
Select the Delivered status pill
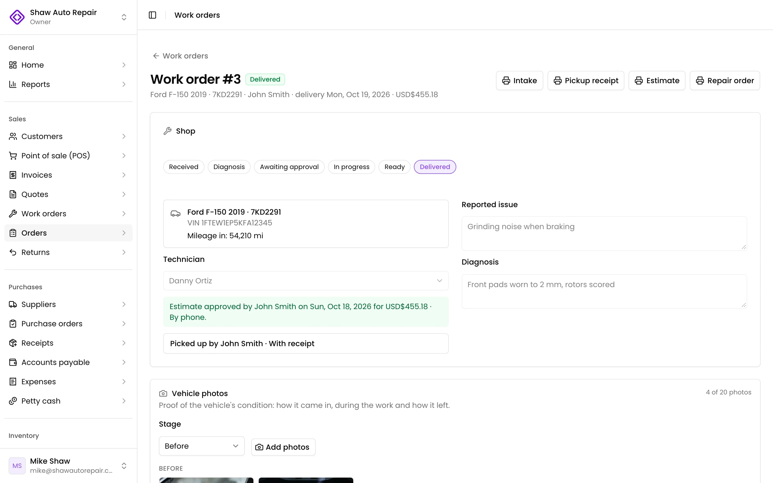[435, 167]
